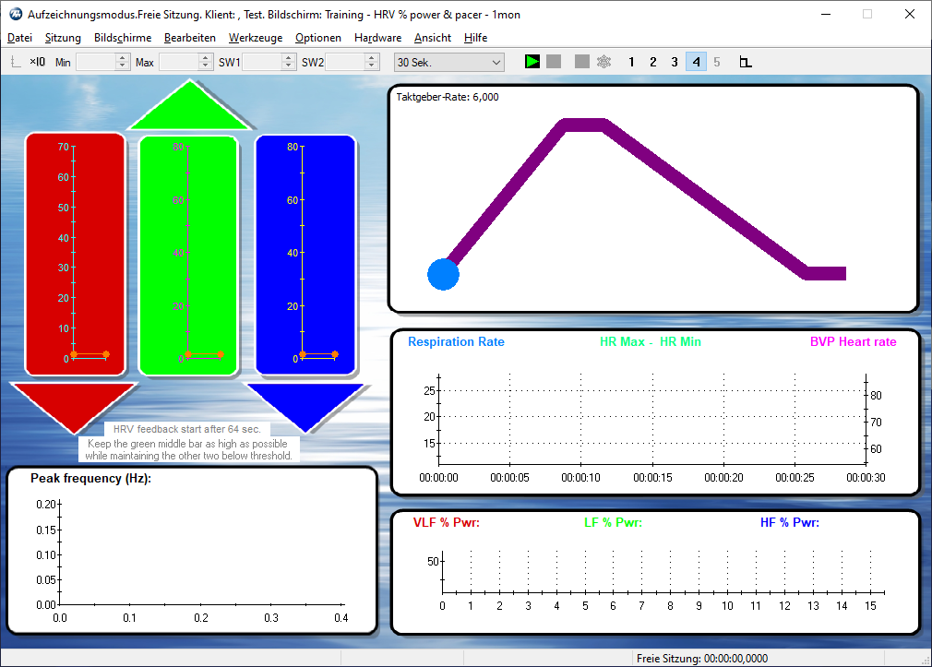
Task: Click the axis scale icon at toolbar start
Action: click(x=16, y=62)
